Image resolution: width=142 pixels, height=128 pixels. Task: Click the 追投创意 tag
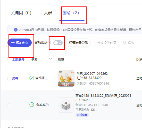(82, 115)
